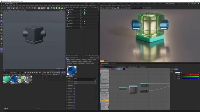Screen dimensions: 200x112
Task: Switch to the Basic tab in Attribute Manager
Action: (x=68, y=59)
